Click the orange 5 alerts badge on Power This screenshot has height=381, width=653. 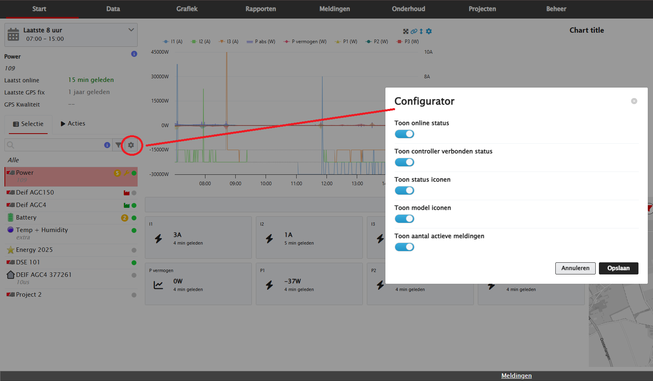point(117,173)
